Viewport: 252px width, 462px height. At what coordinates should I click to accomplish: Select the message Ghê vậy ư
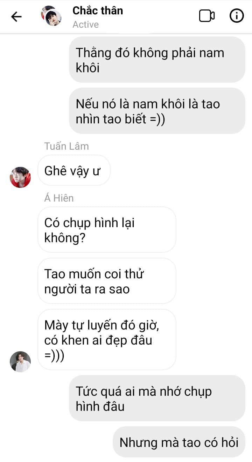[74, 171]
